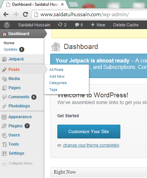Click the Collapse menu arrow icon
147x178 pixels.
coord(4,163)
